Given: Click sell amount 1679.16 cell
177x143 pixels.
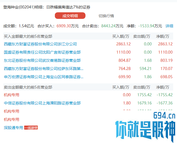Looking at the screenshot, I should (144, 103).
